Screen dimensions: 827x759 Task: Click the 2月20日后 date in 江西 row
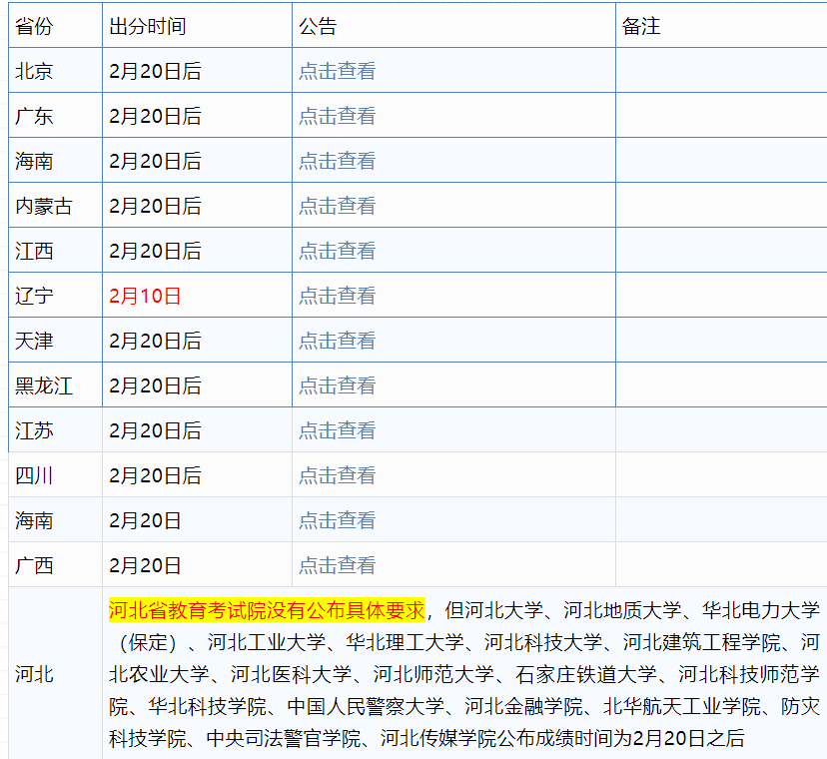(x=155, y=250)
